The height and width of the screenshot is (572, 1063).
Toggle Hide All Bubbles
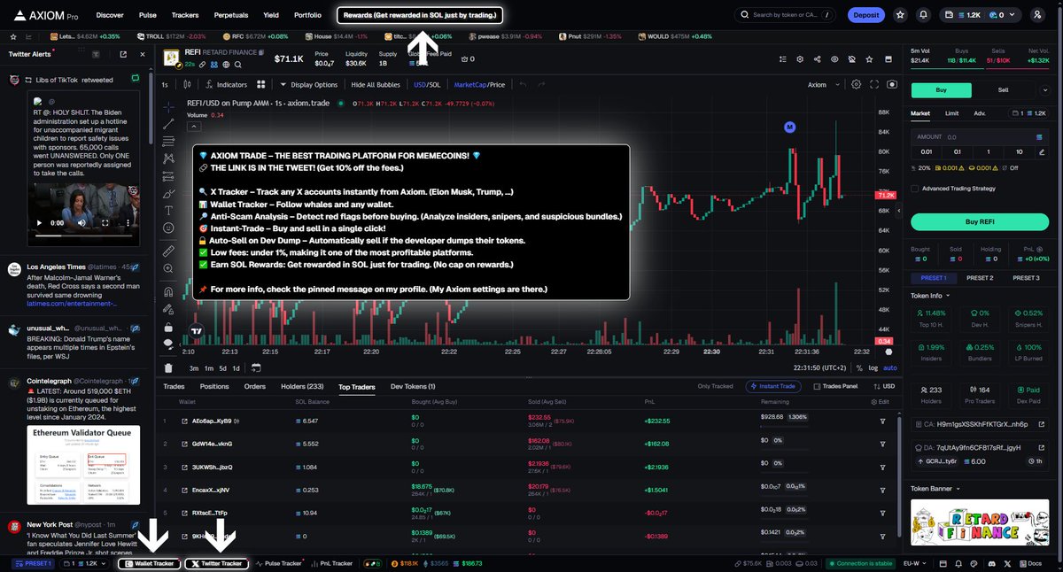click(376, 85)
